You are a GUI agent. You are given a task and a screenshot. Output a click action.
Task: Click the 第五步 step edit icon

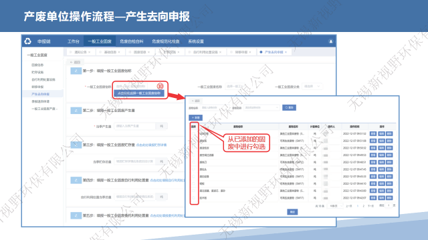tap(76, 215)
